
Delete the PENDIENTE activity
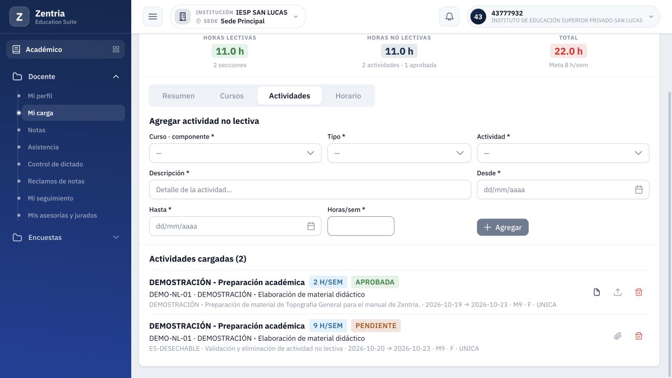[638, 336]
